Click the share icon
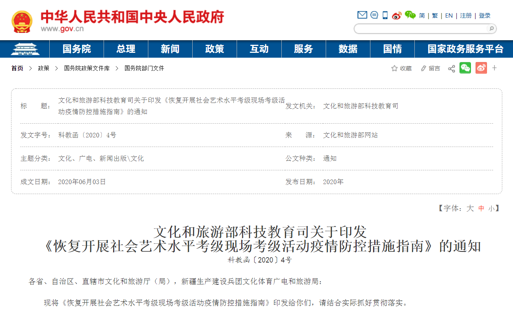The width and height of the screenshot is (513, 315). (451, 69)
